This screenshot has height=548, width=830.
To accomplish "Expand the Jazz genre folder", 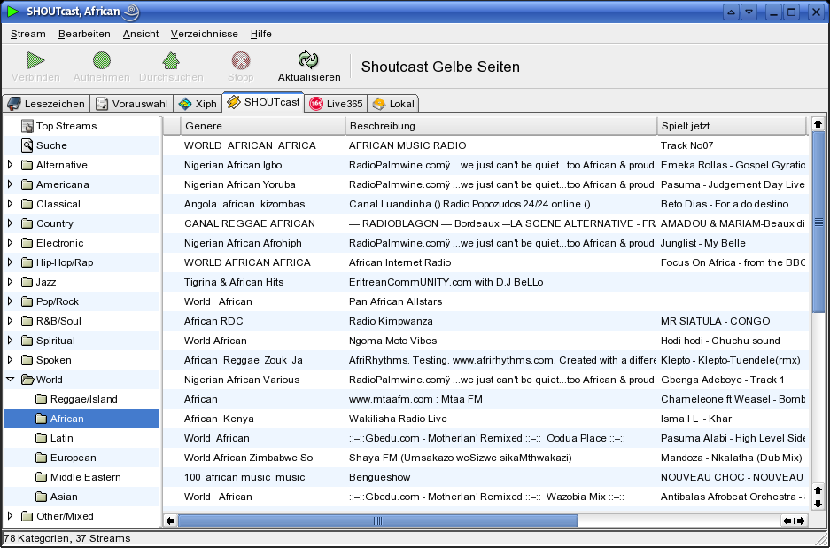I will coord(11,282).
